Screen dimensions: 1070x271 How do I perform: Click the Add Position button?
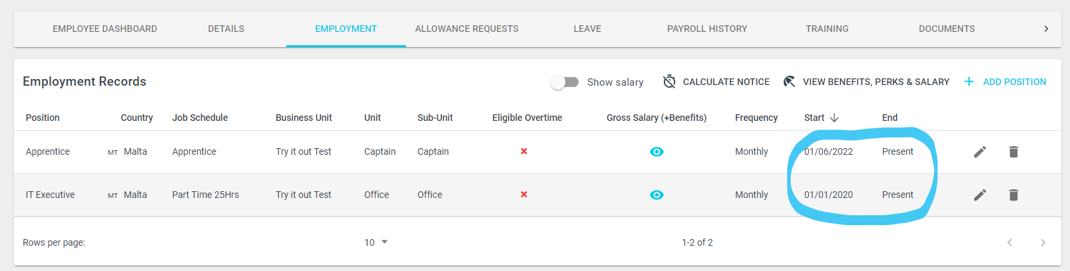(x=1005, y=82)
